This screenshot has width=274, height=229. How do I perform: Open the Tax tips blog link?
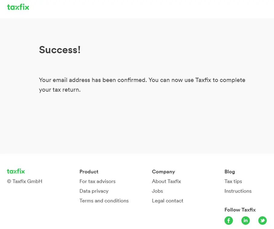coord(233,181)
